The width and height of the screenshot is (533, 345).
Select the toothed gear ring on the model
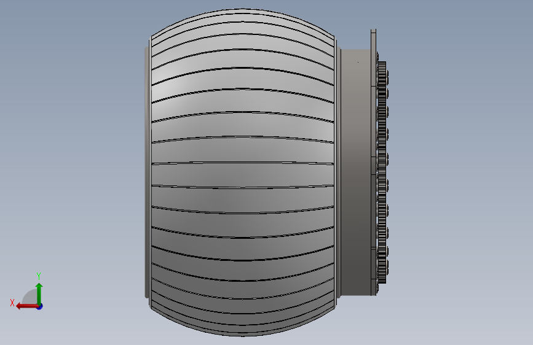tap(382, 172)
